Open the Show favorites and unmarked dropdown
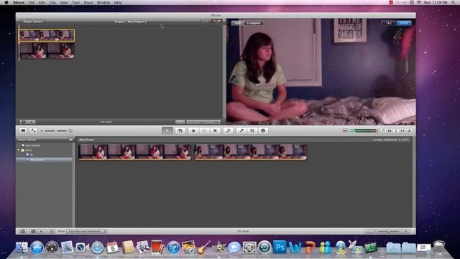 pos(87,232)
